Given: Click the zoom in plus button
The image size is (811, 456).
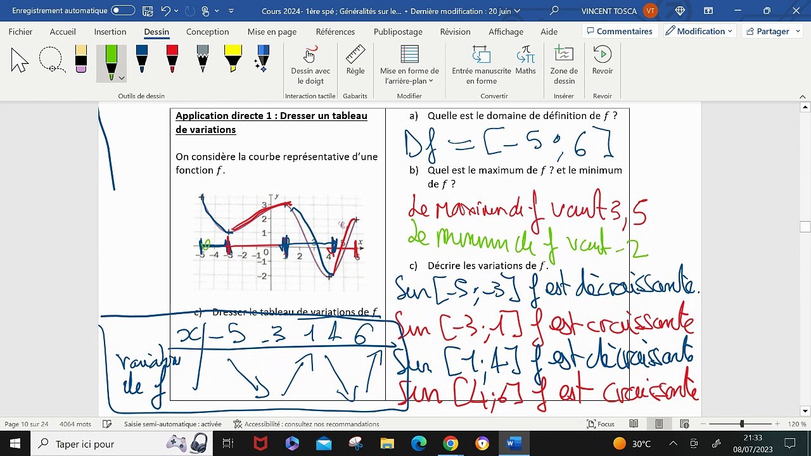Looking at the screenshot, I should pos(777,424).
